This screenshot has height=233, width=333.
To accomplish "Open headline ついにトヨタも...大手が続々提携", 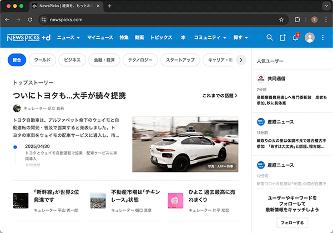I will (x=69, y=96).
